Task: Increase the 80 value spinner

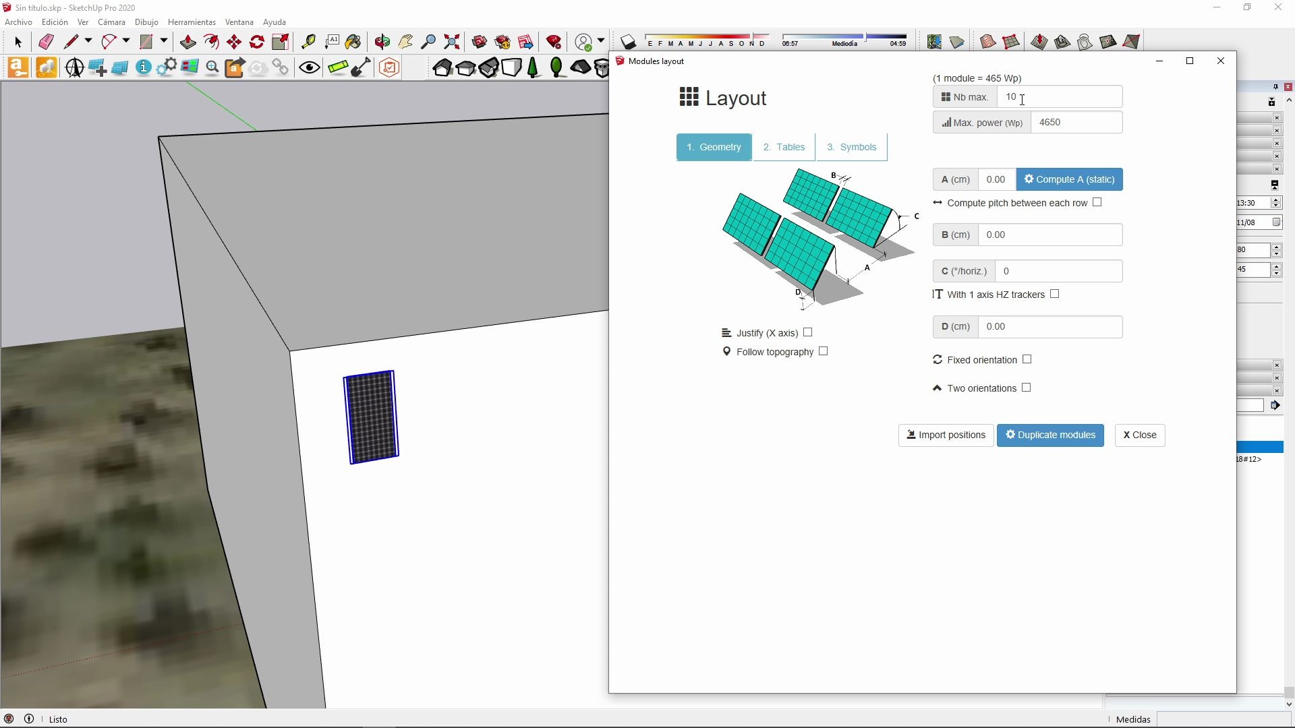Action: [1276, 247]
